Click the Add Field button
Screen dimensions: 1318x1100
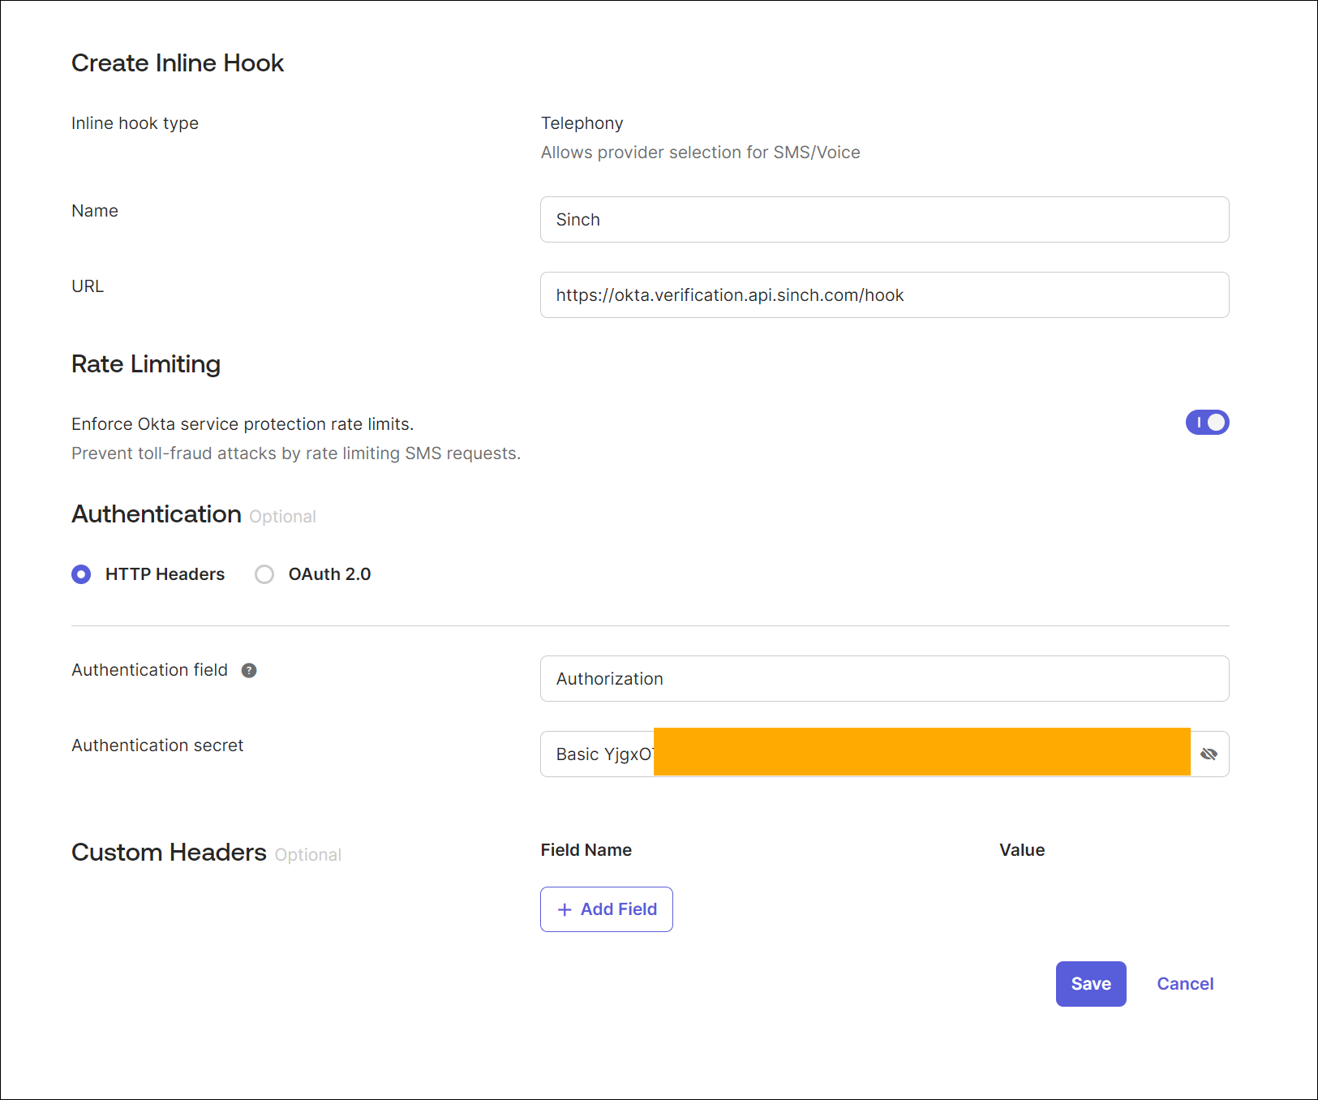(606, 909)
